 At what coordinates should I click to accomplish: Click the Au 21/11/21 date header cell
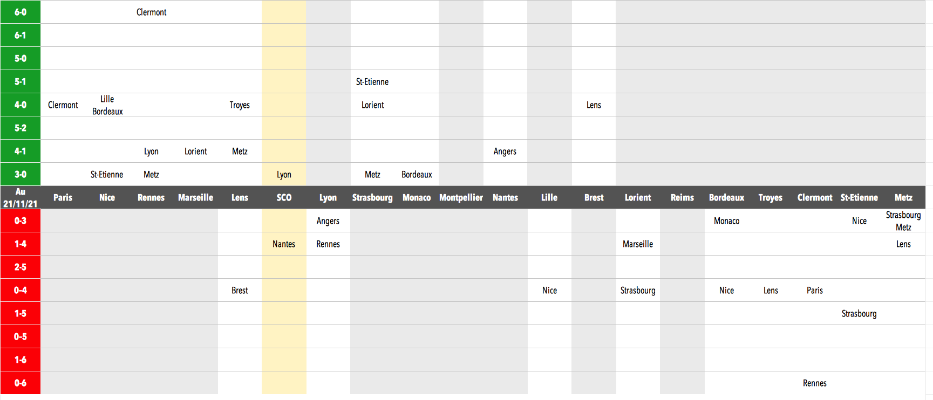21,198
